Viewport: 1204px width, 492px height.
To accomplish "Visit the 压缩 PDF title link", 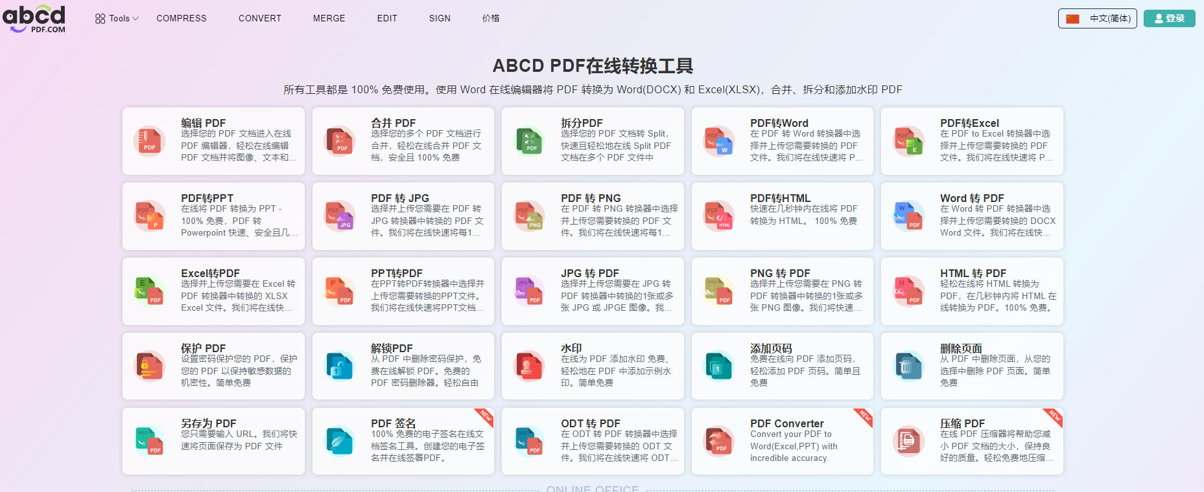I will pos(963,423).
